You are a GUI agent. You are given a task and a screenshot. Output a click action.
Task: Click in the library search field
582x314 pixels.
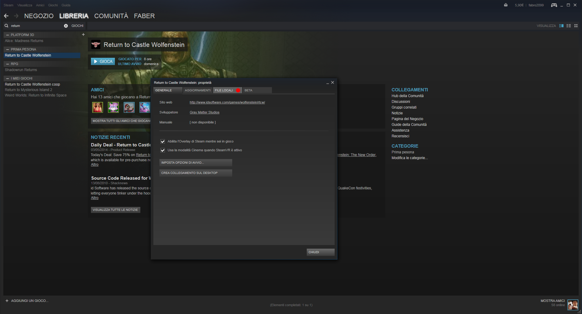pos(36,26)
